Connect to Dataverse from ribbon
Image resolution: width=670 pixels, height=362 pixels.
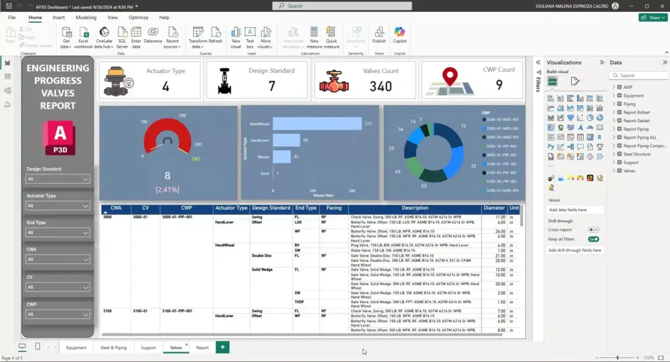click(153, 36)
